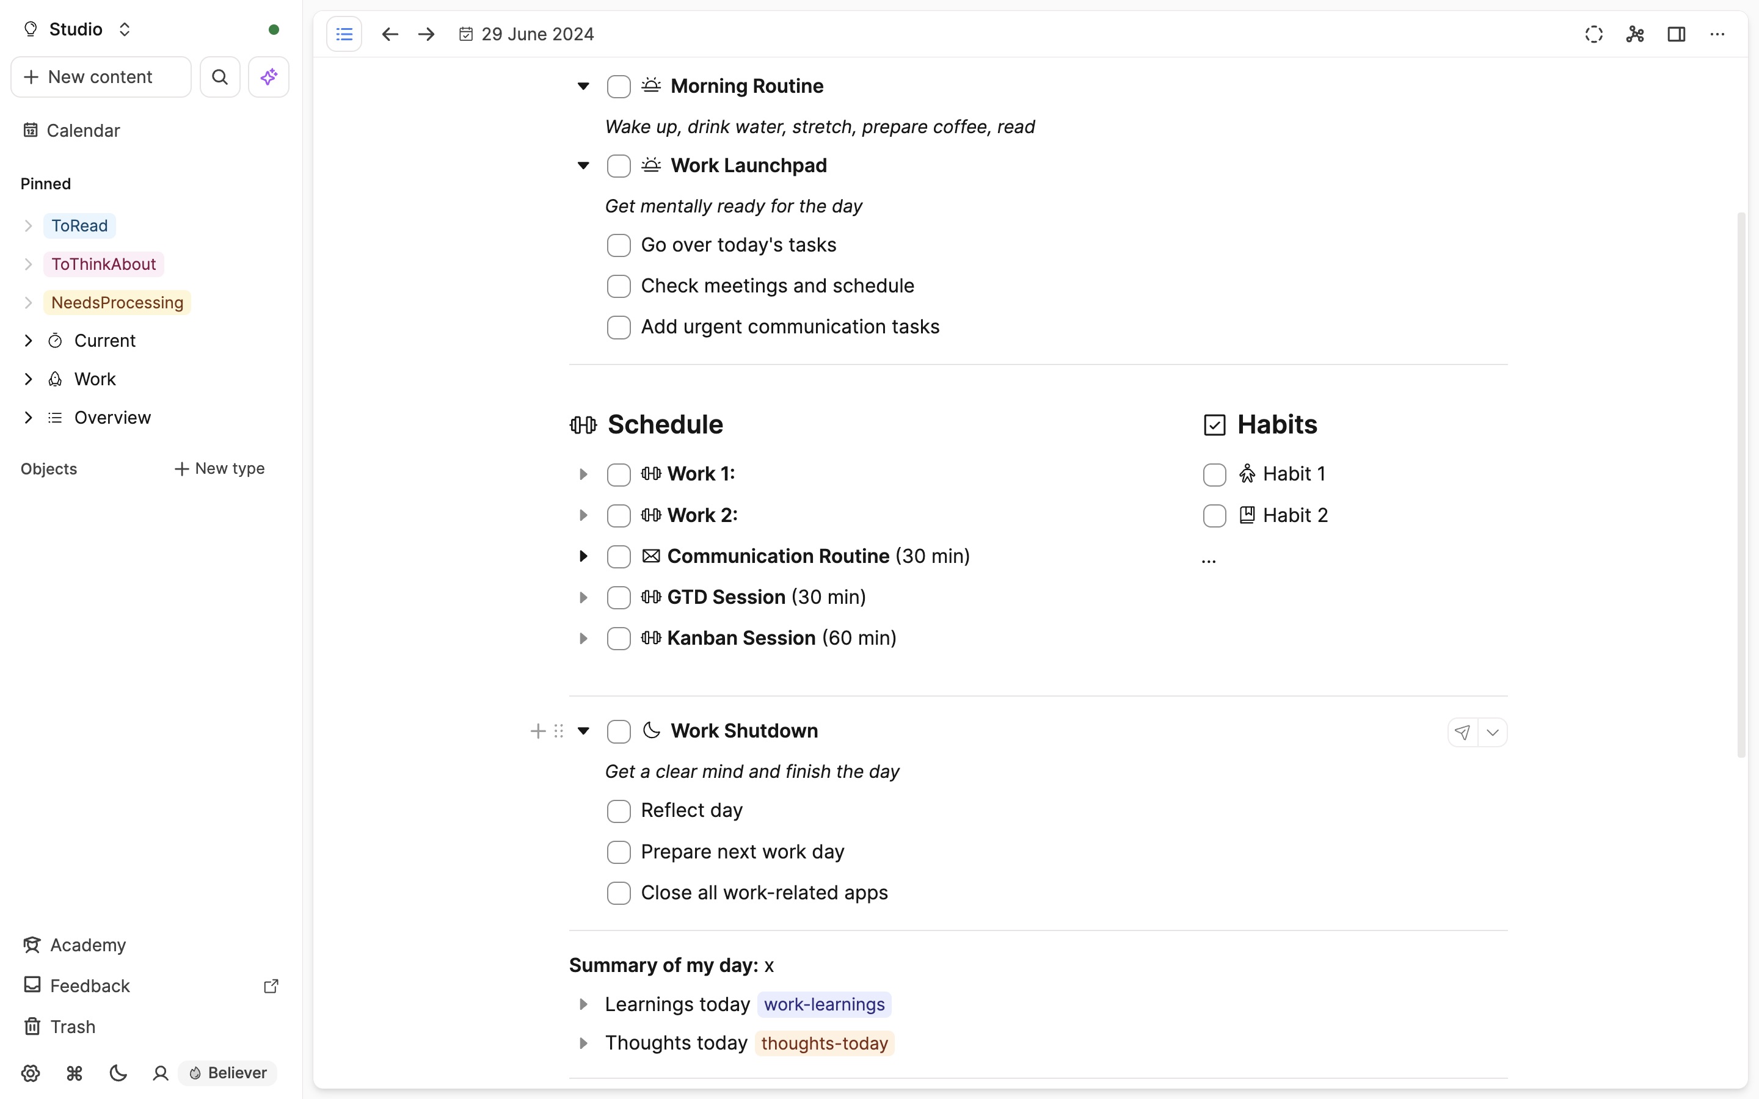Expand the Work 1 item

pyautogui.click(x=583, y=474)
